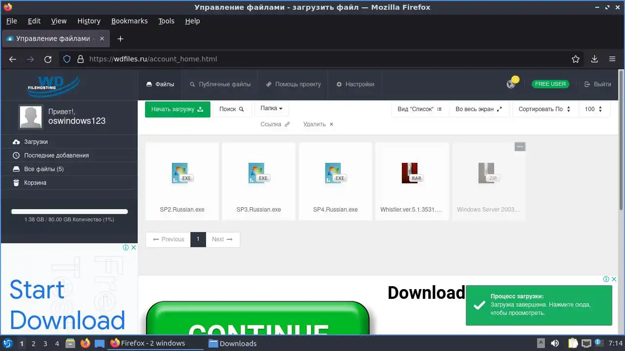Open Downloads window from taskbar
The width and height of the screenshot is (625, 351).
pos(232,343)
